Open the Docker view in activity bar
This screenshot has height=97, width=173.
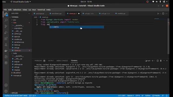point(6,51)
